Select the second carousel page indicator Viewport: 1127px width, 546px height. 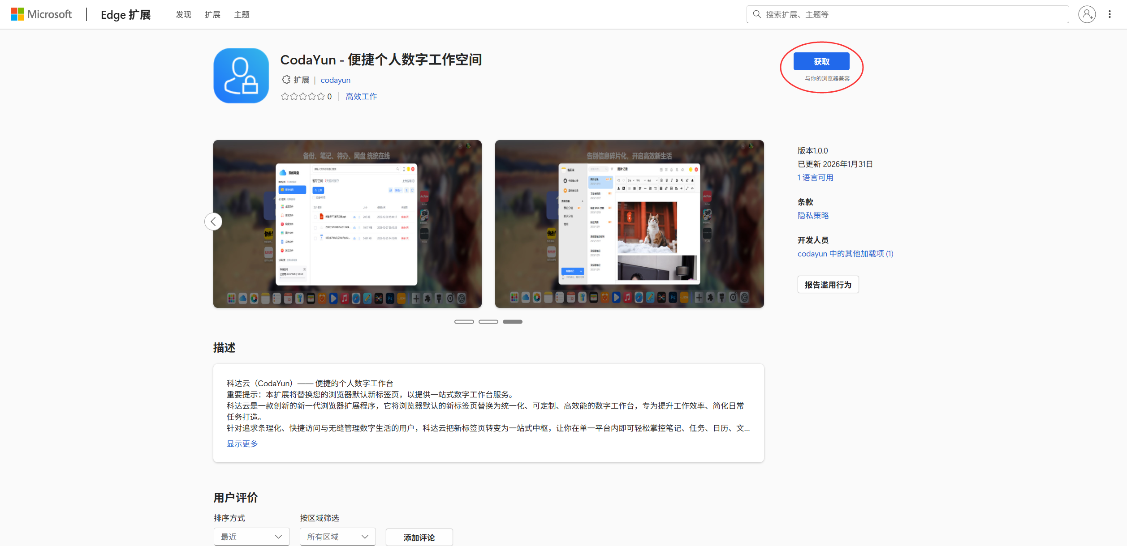488,322
